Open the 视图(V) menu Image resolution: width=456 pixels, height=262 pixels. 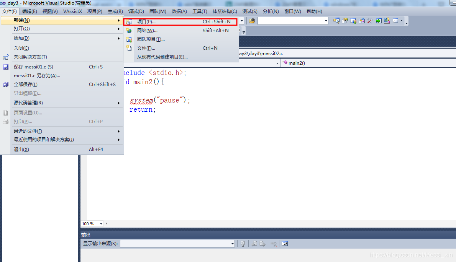50,11
